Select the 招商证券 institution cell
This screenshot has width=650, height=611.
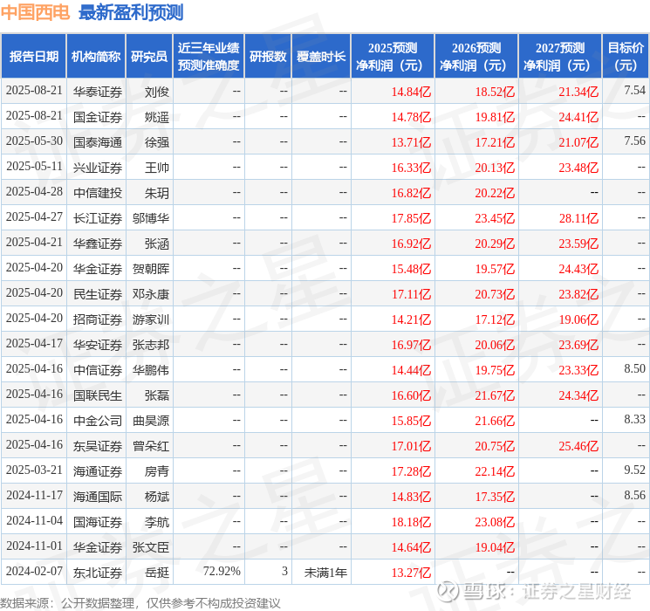point(98,319)
